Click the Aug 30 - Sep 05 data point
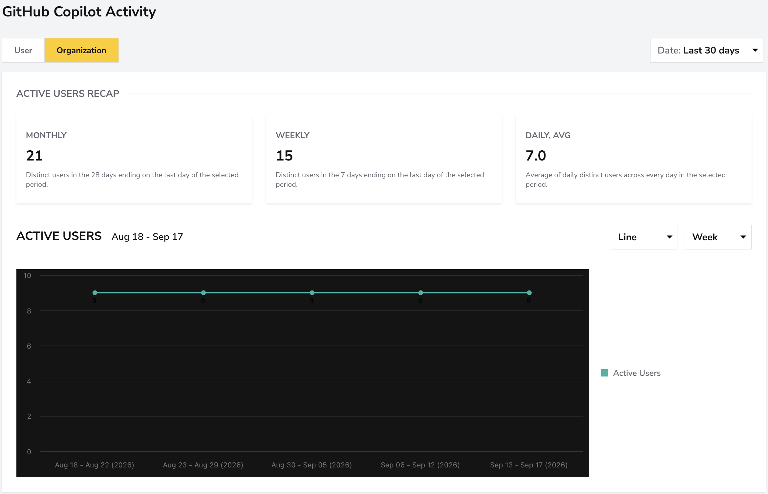Image resolution: width=768 pixels, height=494 pixels. click(x=312, y=292)
